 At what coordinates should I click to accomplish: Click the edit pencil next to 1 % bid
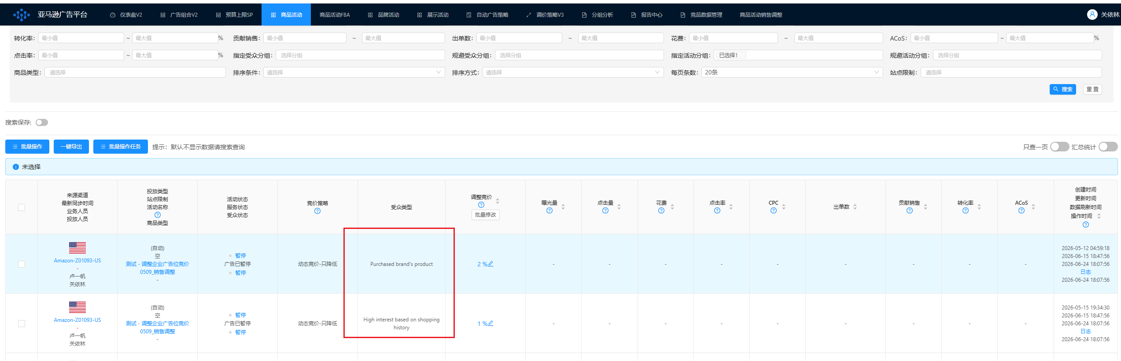pyautogui.click(x=491, y=323)
